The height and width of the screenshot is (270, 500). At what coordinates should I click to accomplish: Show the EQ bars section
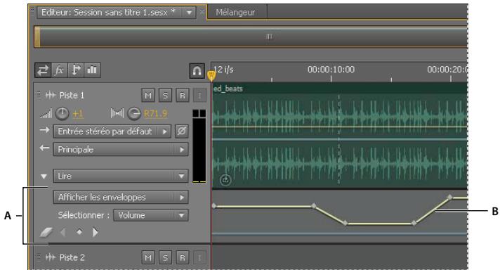point(92,70)
